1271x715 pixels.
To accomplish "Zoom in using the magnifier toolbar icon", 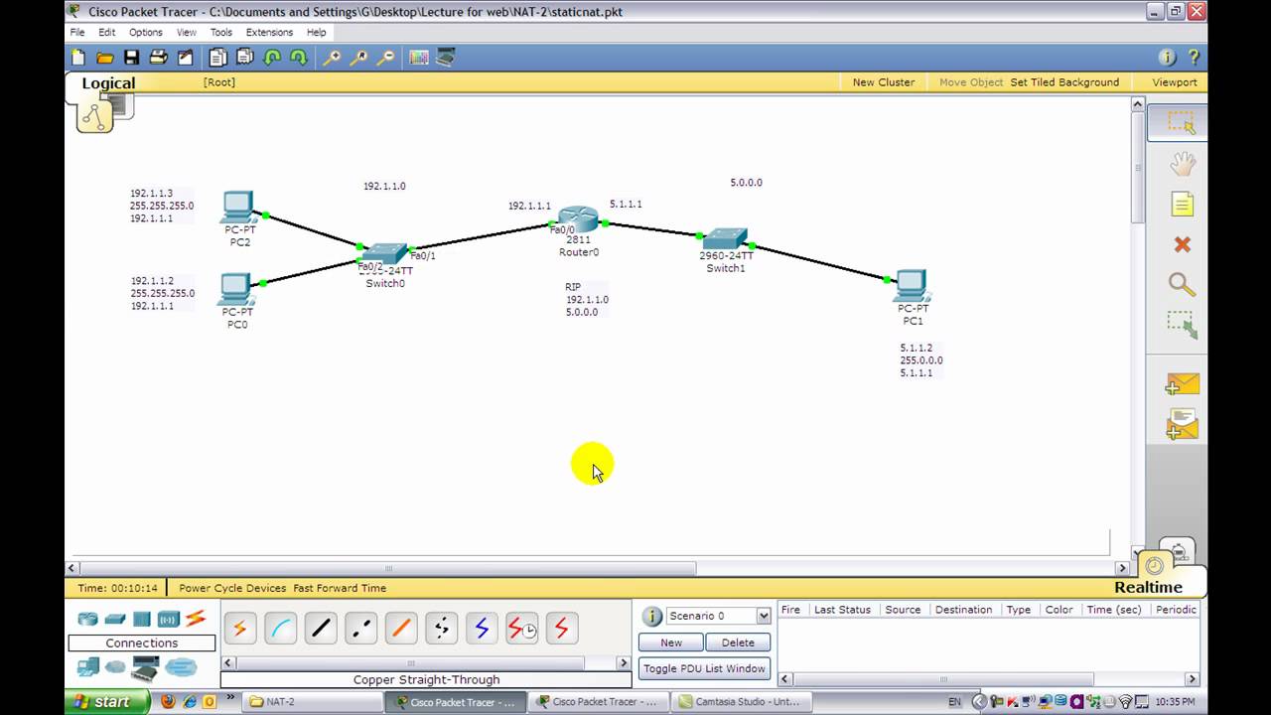I will click(x=332, y=58).
